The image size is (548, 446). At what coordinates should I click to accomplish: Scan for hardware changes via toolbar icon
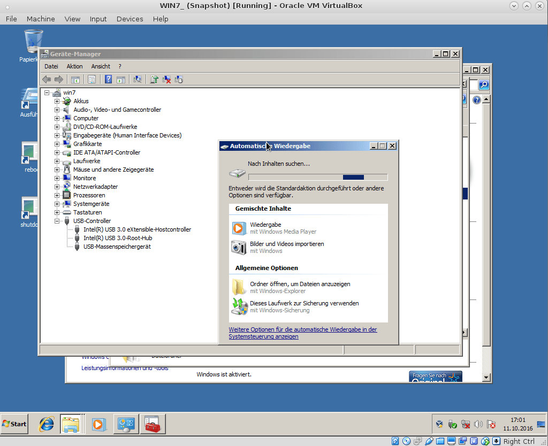coord(138,80)
